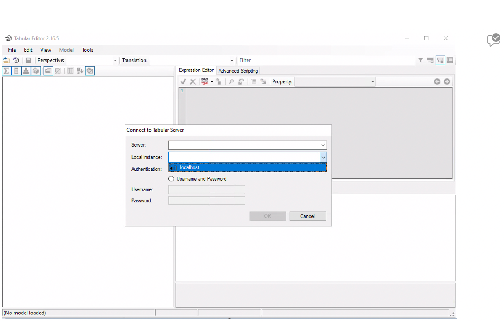Click the Cancel button in the dialog

point(308,216)
